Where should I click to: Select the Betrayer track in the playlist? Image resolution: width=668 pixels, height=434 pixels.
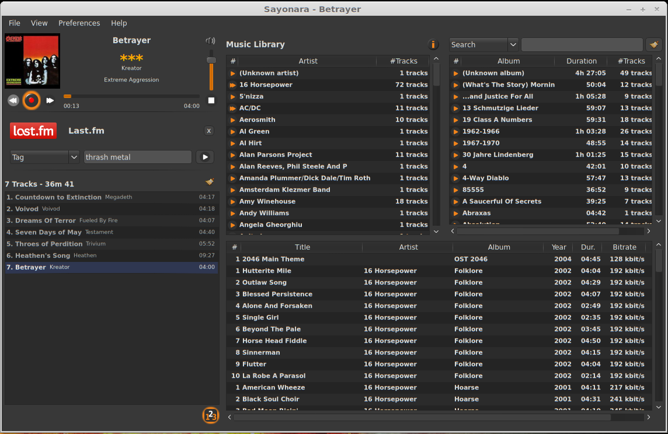coord(111,267)
